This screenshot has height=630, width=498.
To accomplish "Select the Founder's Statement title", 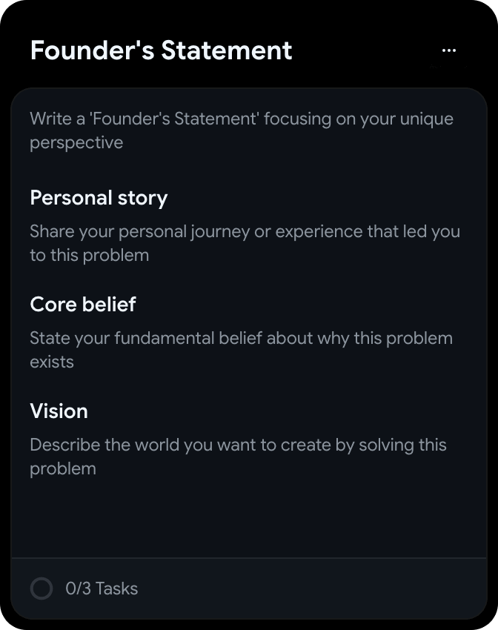I will [x=160, y=50].
